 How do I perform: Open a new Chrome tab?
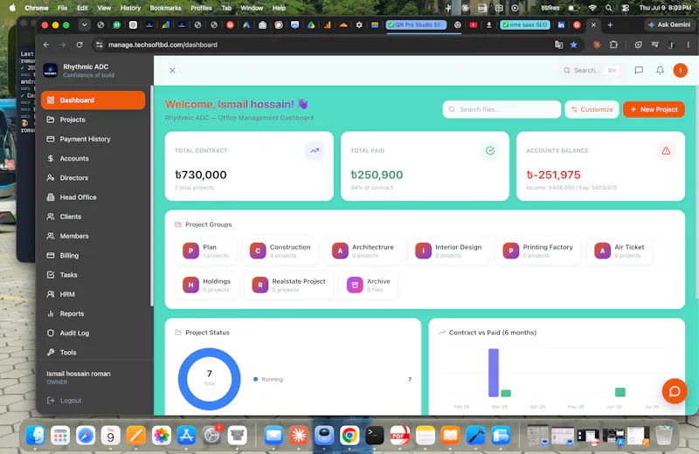(610, 25)
